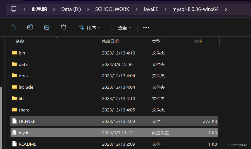This screenshot has width=251, height=149.
Task: Click the README file icon
Action: click(x=14, y=144)
